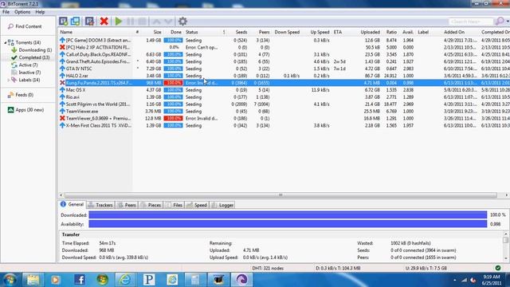510x287 pixels.
Task: Click the Downloaded progress bar
Action: point(288,215)
